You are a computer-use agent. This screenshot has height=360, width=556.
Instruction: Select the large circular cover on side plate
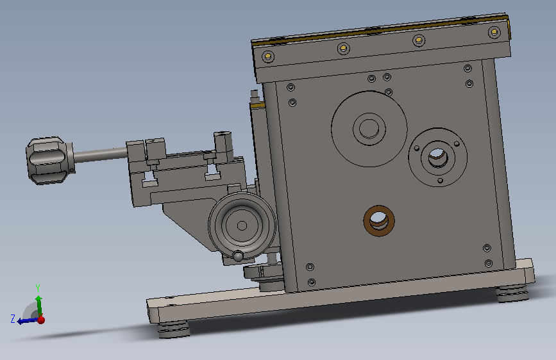[369, 129]
